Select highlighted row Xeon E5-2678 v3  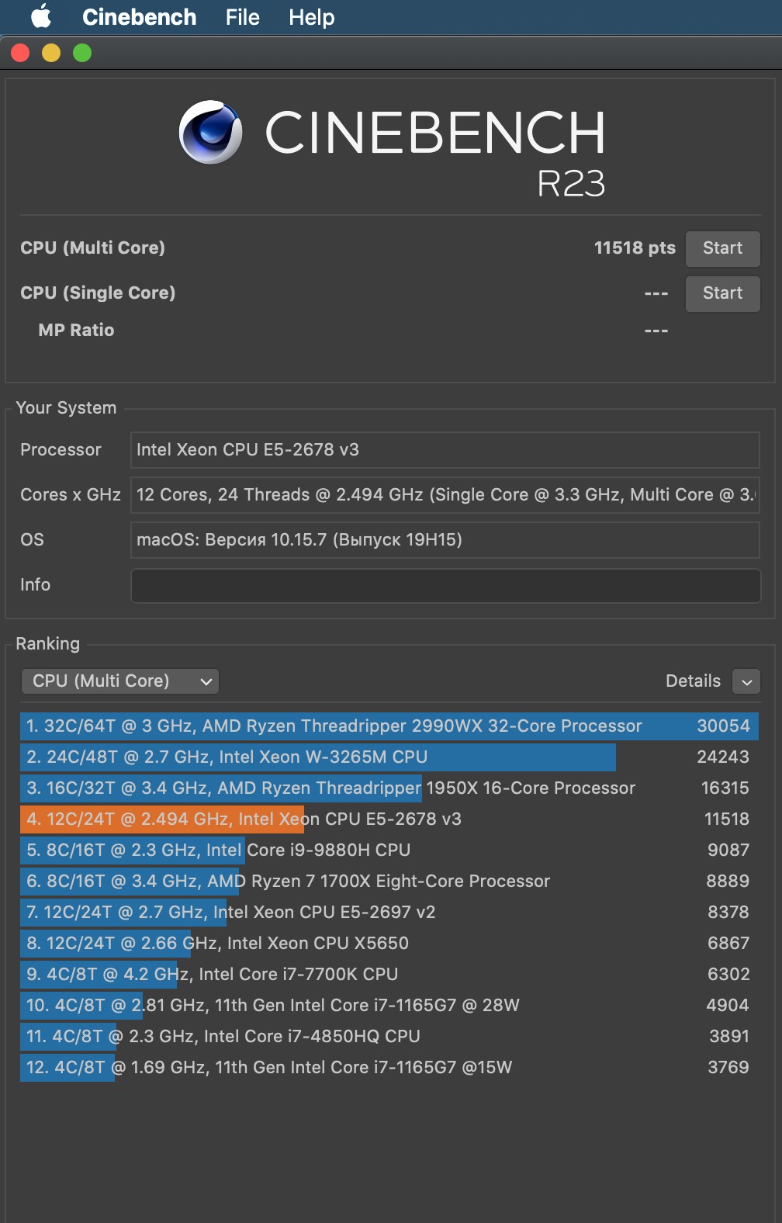tap(389, 819)
